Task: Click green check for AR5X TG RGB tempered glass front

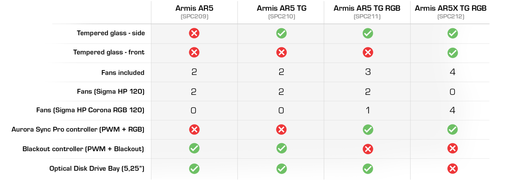Action: tap(452, 53)
